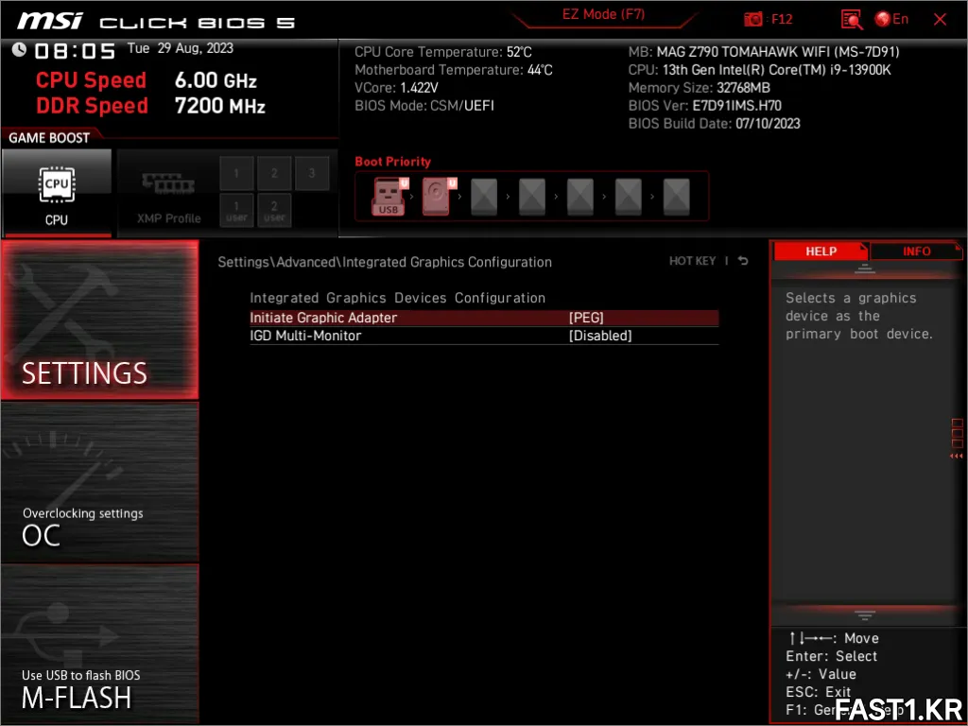This screenshot has height=726, width=968.
Task: Select XMP user profile 2
Action: pos(274,211)
